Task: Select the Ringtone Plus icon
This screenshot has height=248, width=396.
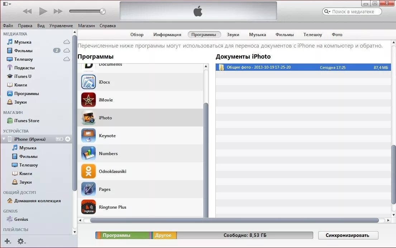Action: point(89,207)
